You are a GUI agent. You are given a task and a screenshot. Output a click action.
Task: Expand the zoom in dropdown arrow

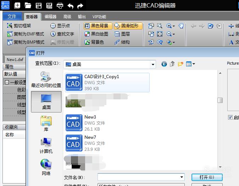pos(174,26)
